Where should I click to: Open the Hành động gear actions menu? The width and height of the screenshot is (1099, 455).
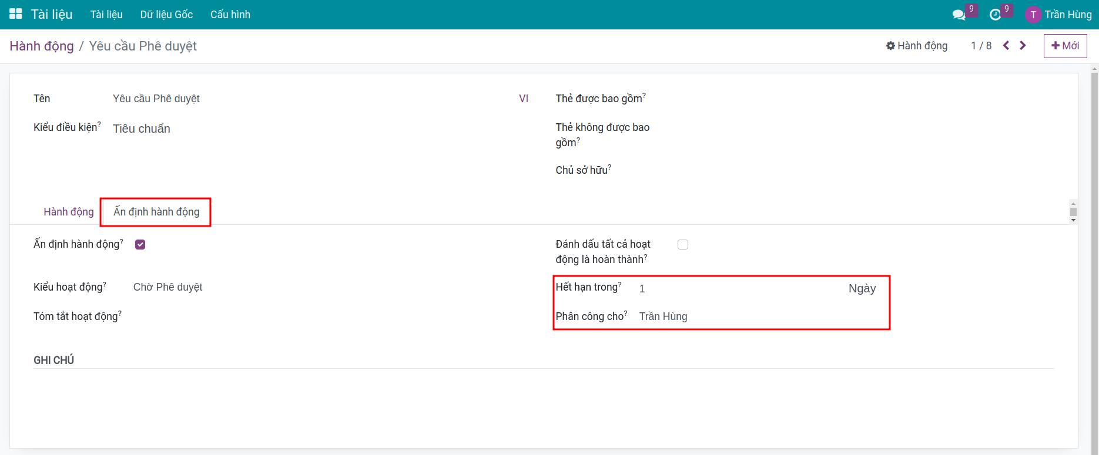(x=917, y=45)
